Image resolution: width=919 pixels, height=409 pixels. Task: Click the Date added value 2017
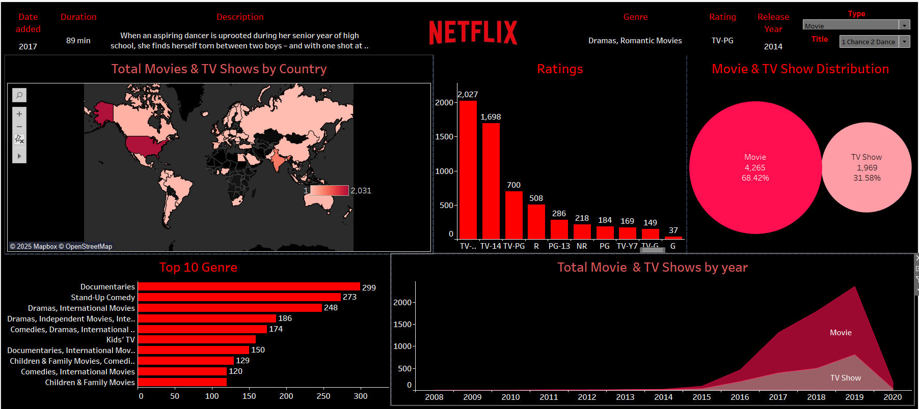pyautogui.click(x=28, y=47)
